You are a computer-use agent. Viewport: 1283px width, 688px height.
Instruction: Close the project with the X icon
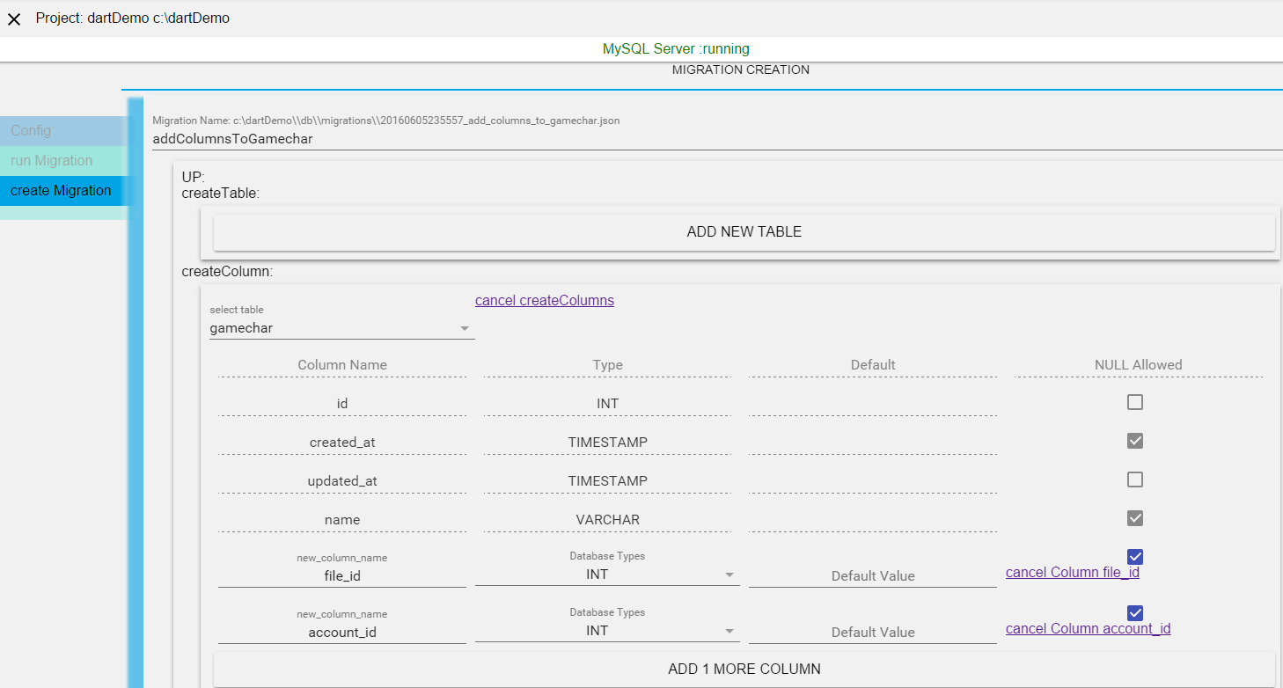tap(14, 18)
